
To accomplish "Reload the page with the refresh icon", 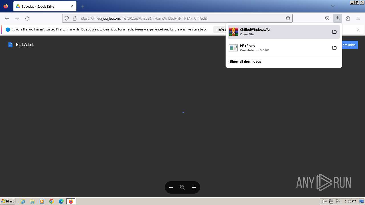I will 27,18.
